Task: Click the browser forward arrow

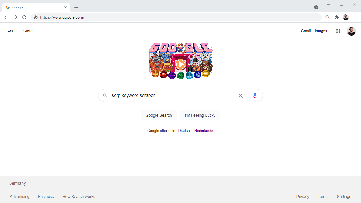Action: point(15,17)
